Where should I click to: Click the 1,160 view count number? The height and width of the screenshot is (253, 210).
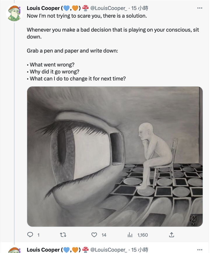(x=143, y=235)
